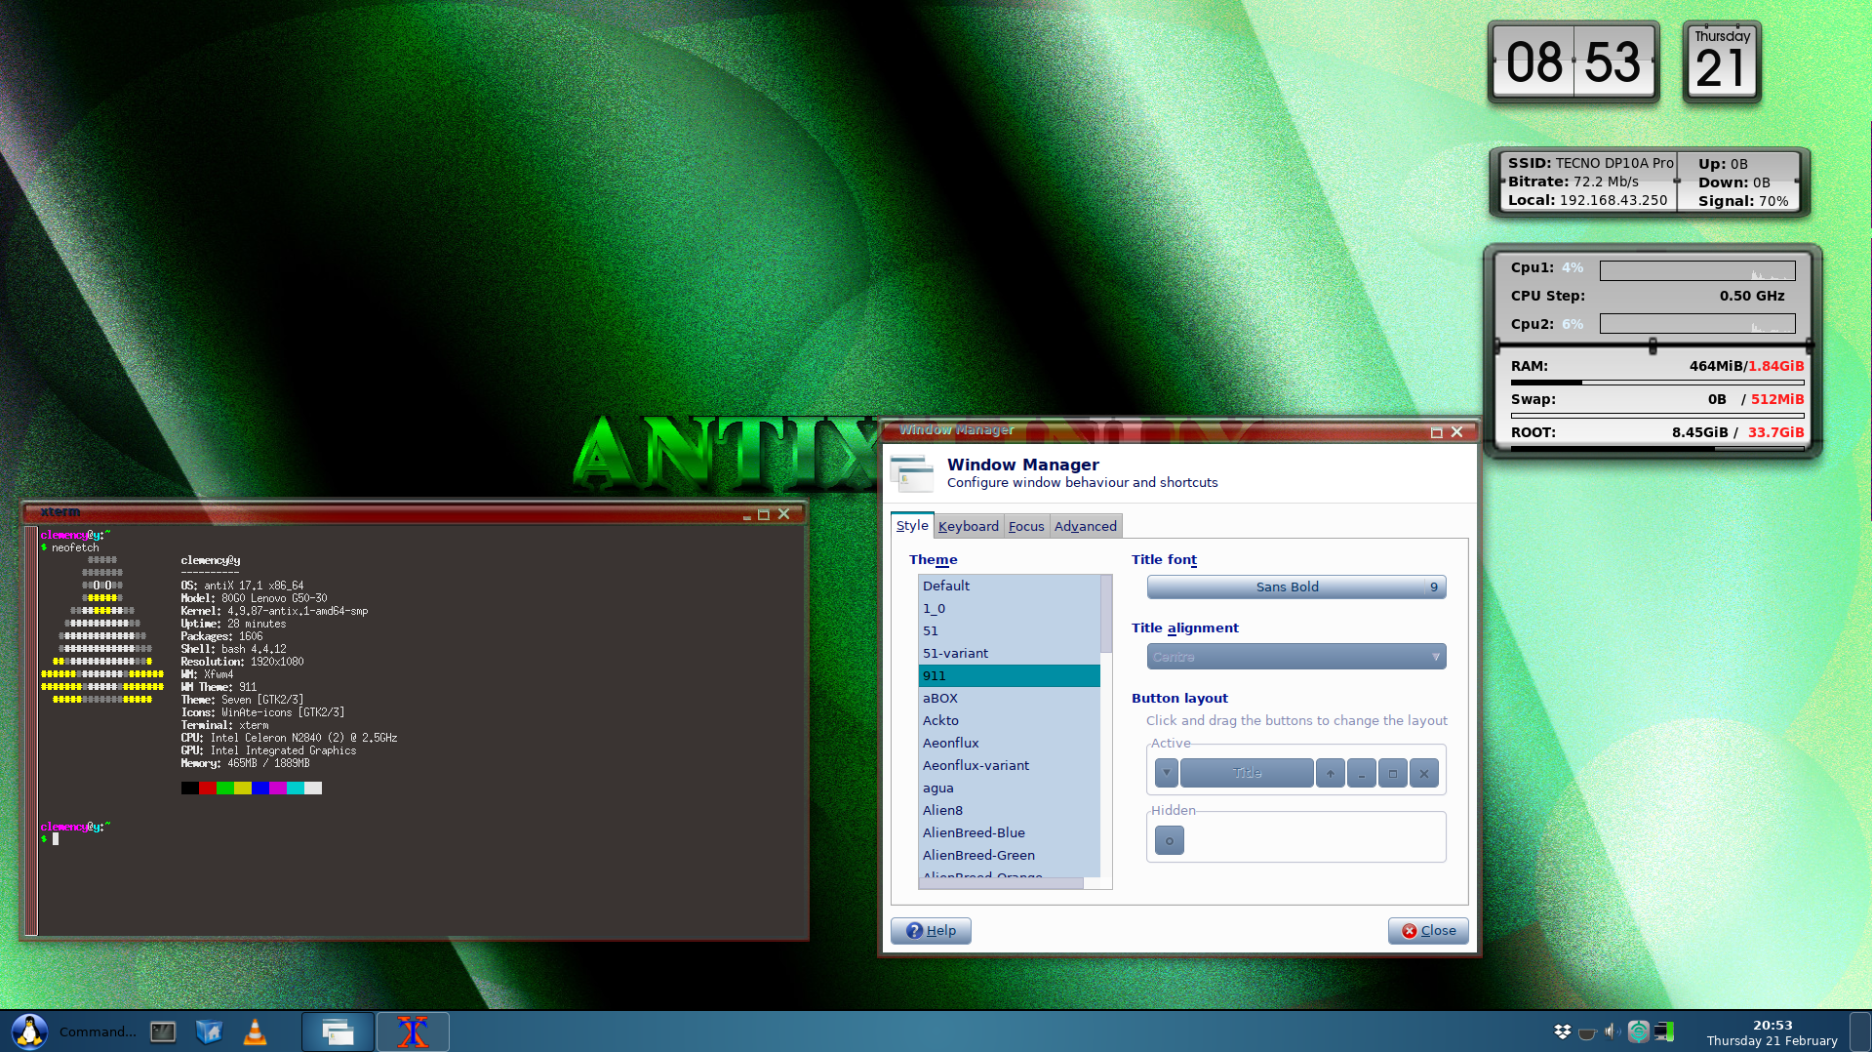Open the penguin start menu in the taskbar

[x=29, y=1032]
